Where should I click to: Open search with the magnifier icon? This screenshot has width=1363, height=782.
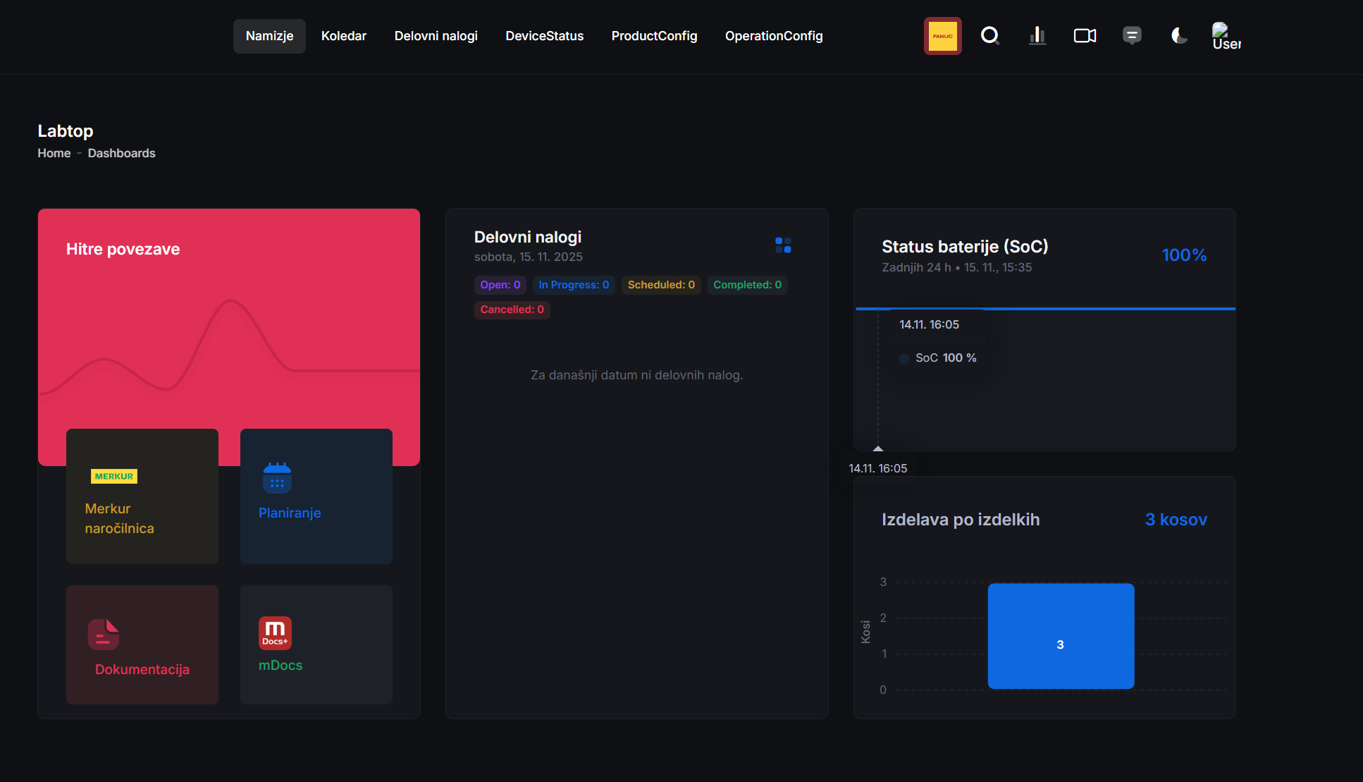click(x=989, y=35)
